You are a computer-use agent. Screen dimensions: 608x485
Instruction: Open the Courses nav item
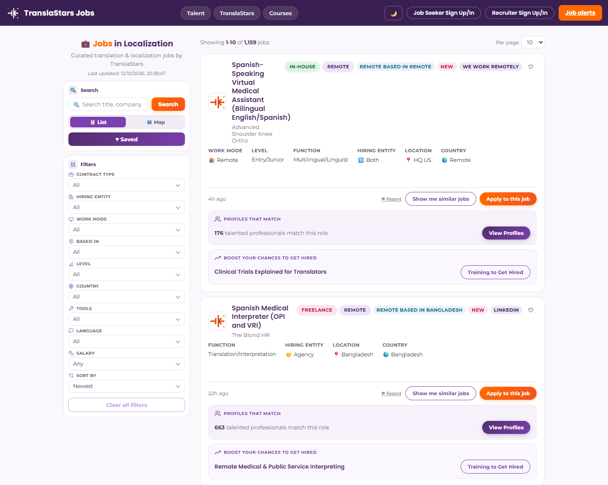coord(280,13)
